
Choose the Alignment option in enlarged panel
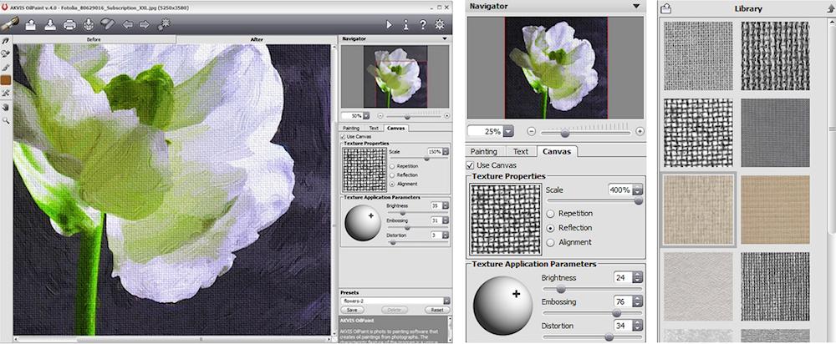pos(550,242)
